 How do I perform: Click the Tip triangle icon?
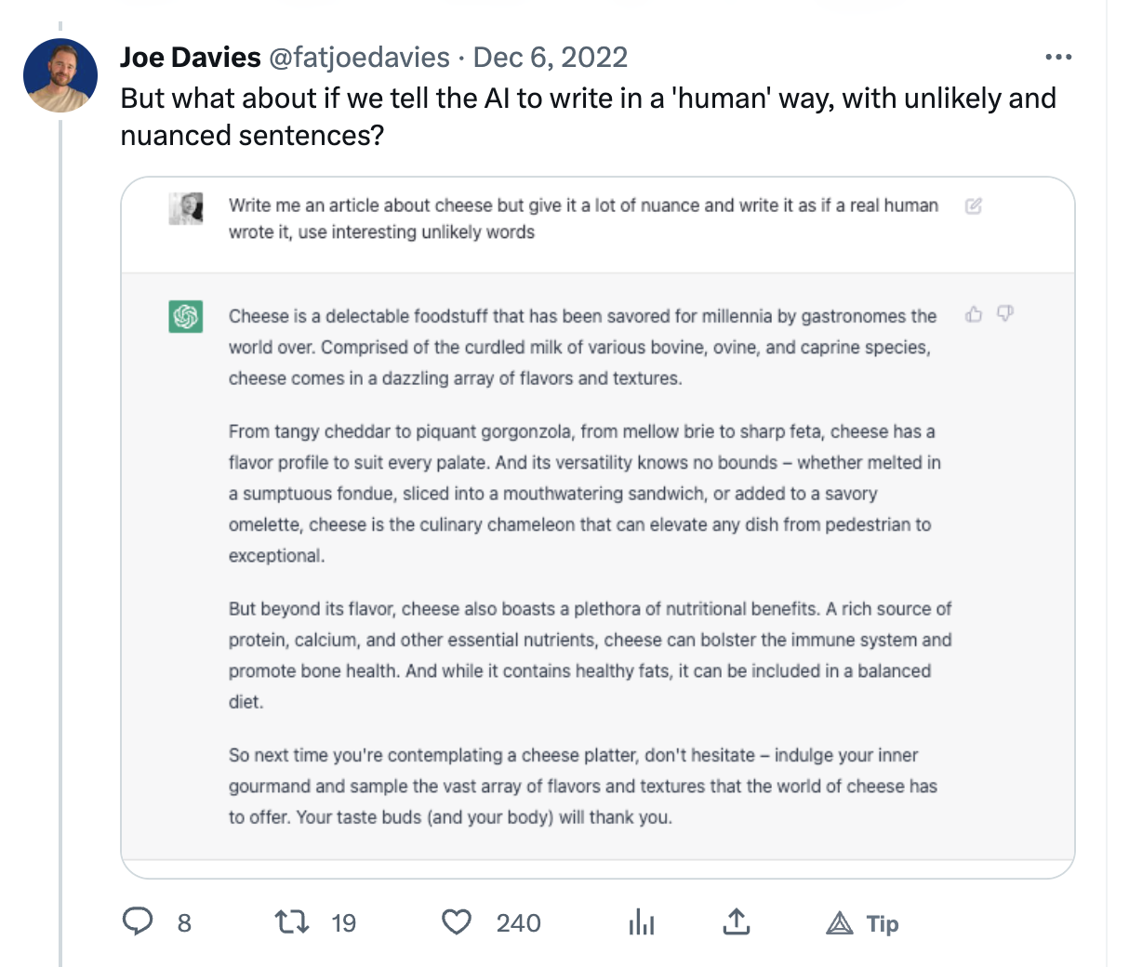[840, 922]
